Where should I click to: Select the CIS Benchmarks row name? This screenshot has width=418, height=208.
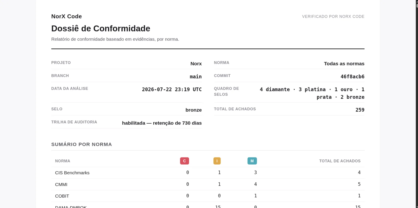72,173
